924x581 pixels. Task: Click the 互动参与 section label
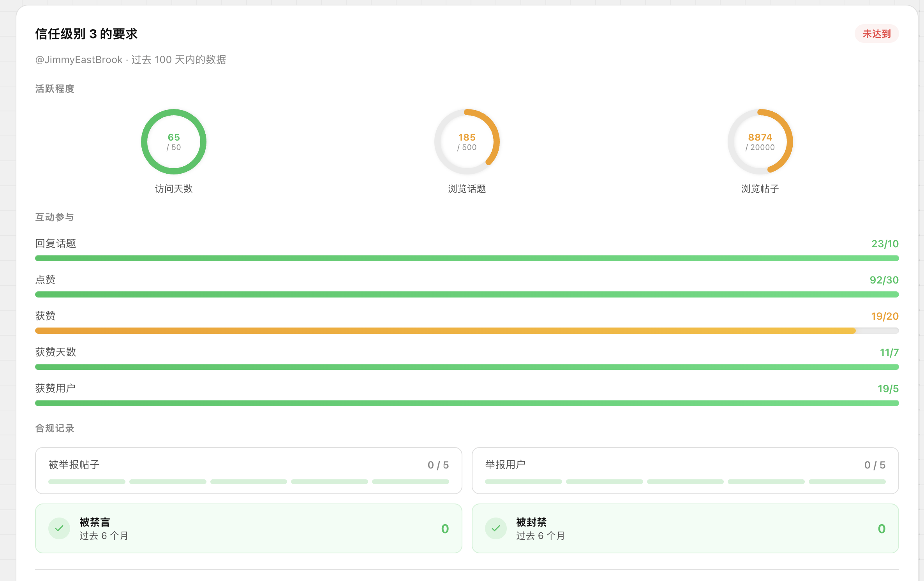[55, 217]
